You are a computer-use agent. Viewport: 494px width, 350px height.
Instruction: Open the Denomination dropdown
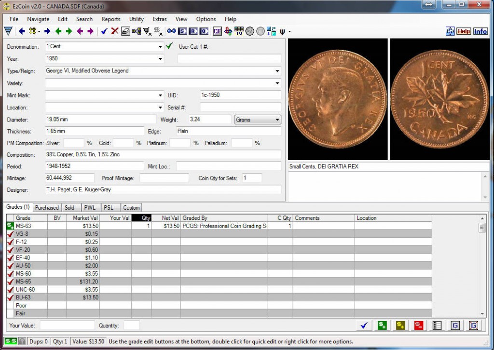coord(160,47)
